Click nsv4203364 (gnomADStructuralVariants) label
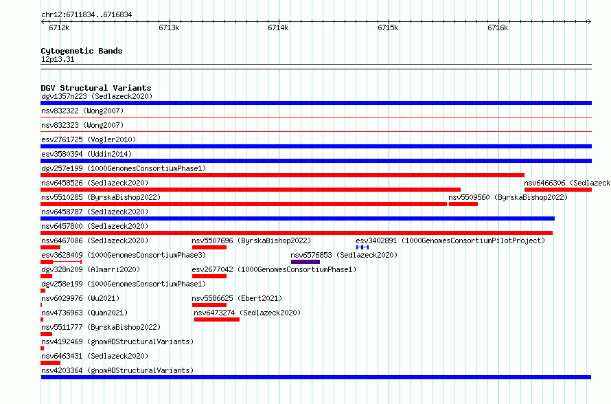Image resolution: width=611 pixels, height=404 pixels. [117, 370]
